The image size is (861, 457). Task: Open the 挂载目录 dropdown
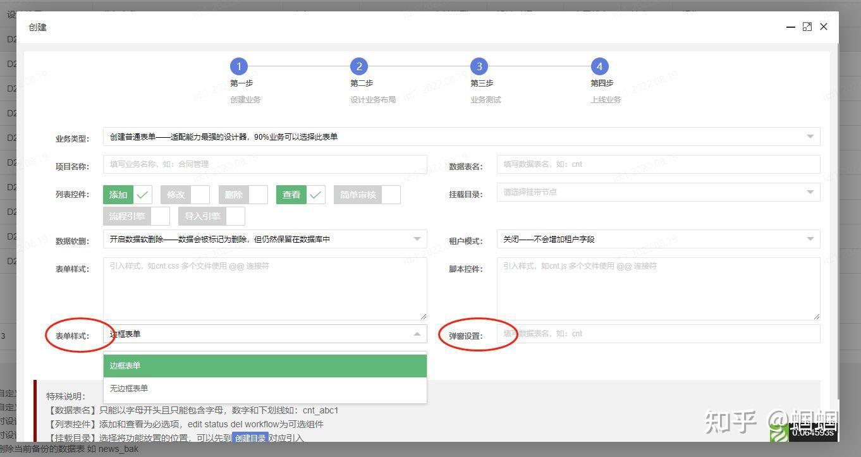point(810,192)
